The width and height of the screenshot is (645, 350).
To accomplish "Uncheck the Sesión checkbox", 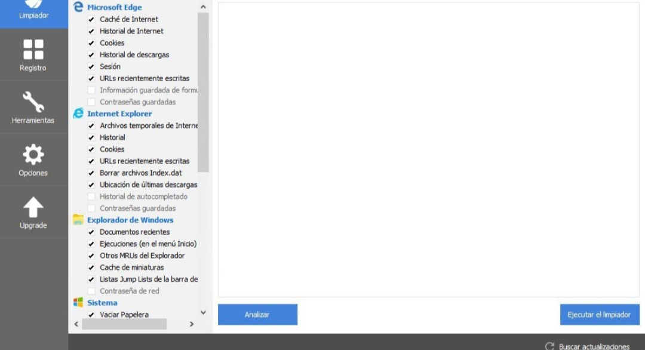I will pyautogui.click(x=91, y=67).
